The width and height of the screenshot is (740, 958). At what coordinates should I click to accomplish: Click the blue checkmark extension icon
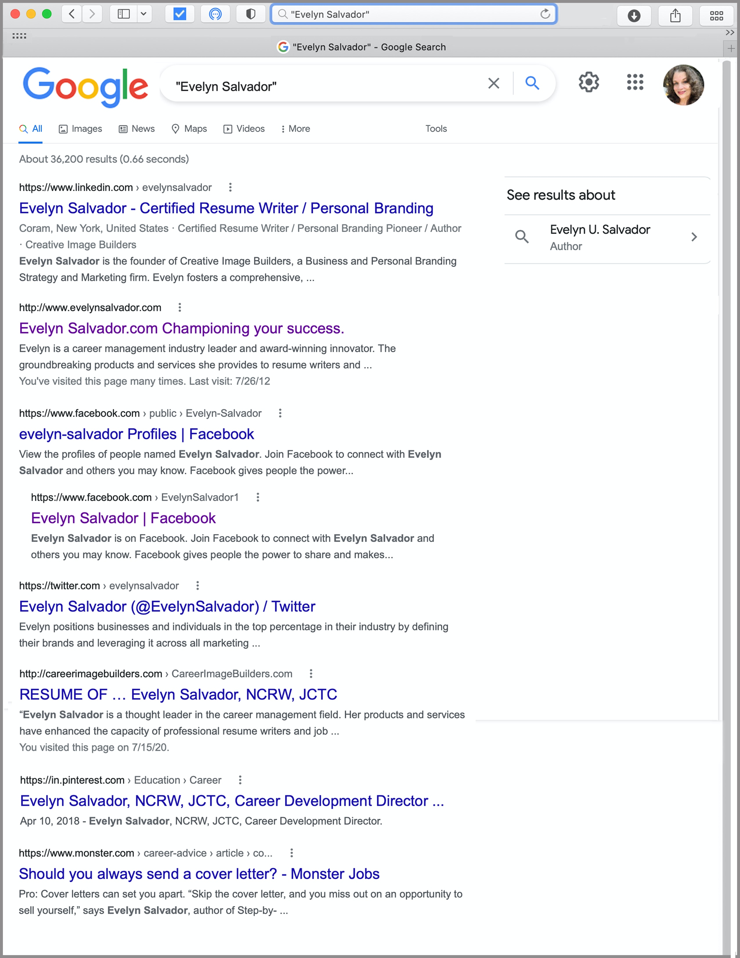(x=180, y=14)
